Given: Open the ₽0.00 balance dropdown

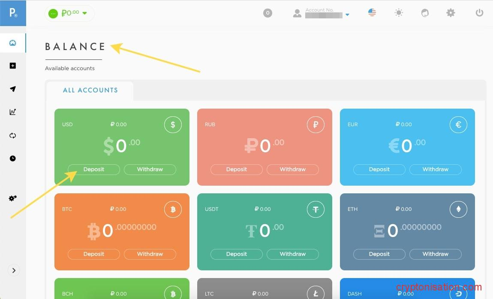Looking at the screenshot, I should click(x=70, y=13).
